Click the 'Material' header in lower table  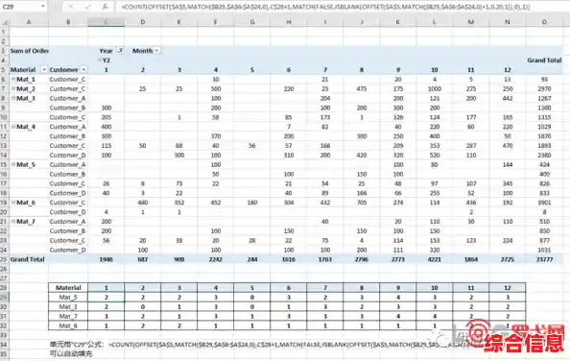tap(68, 288)
